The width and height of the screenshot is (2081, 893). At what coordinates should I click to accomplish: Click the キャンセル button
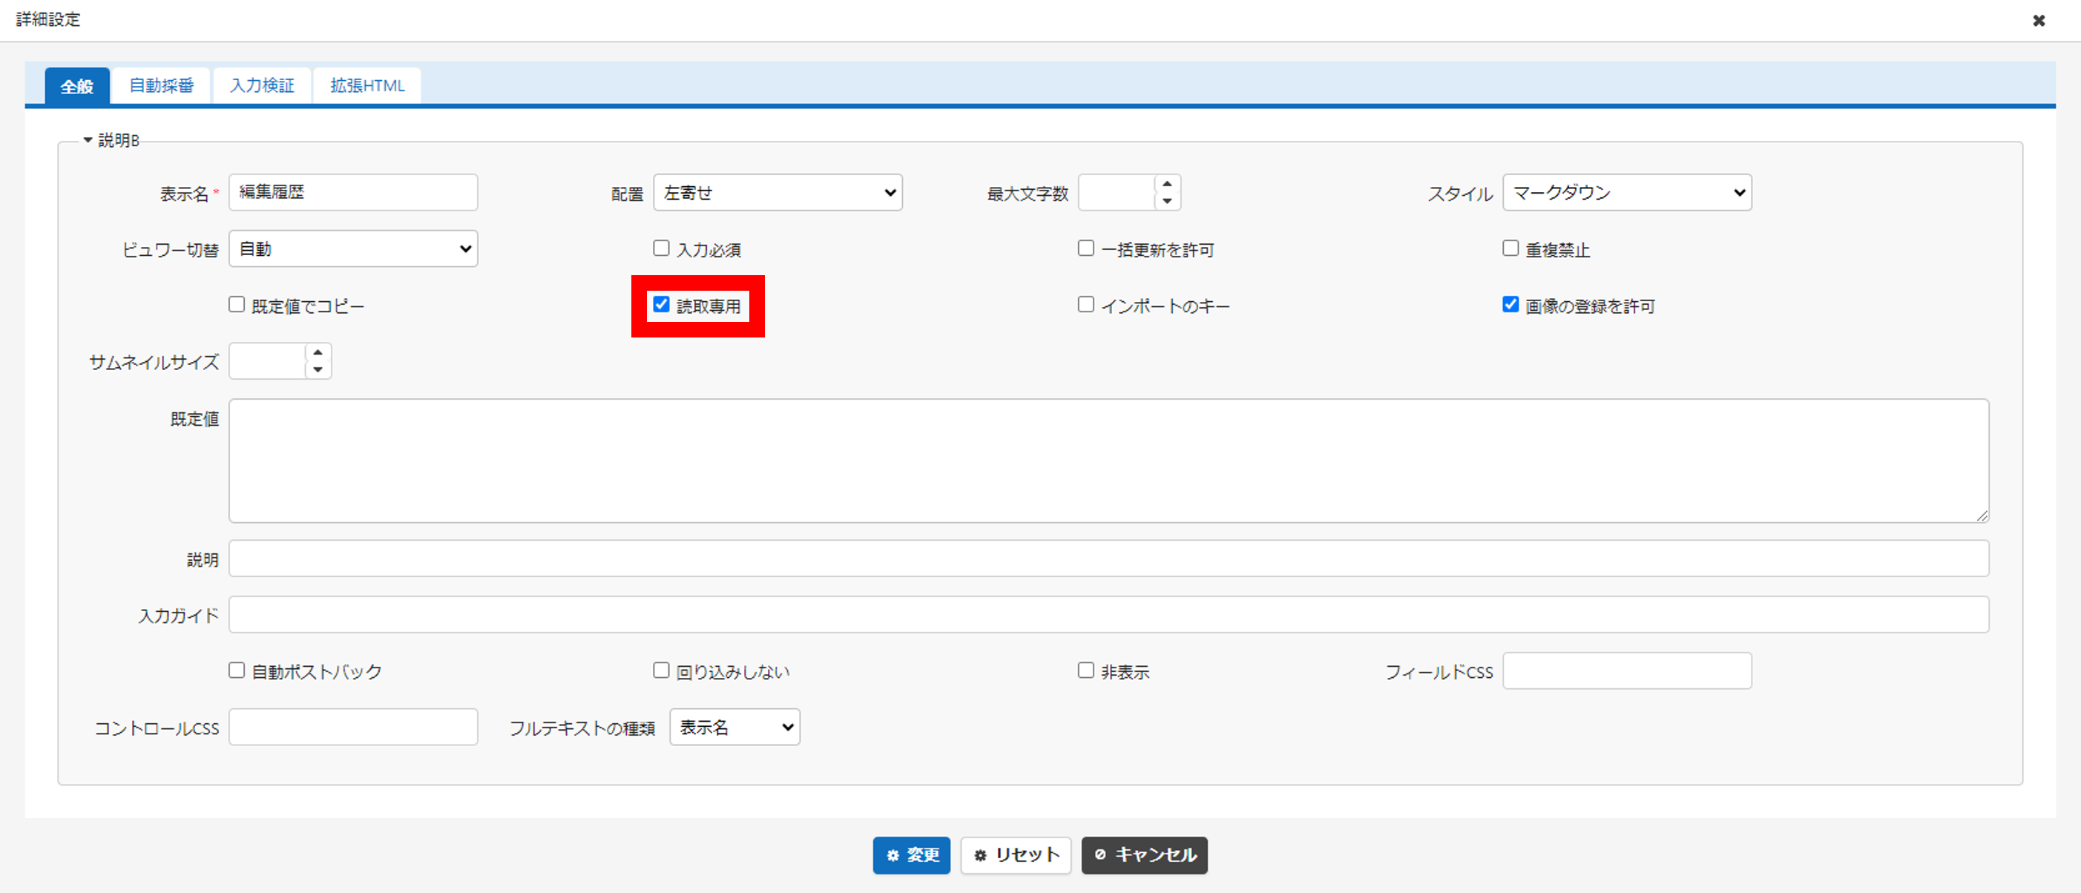point(1145,856)
